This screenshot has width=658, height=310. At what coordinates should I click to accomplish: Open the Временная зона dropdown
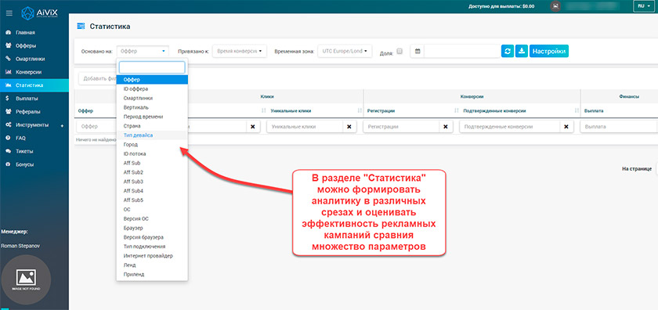coord(345,51)
